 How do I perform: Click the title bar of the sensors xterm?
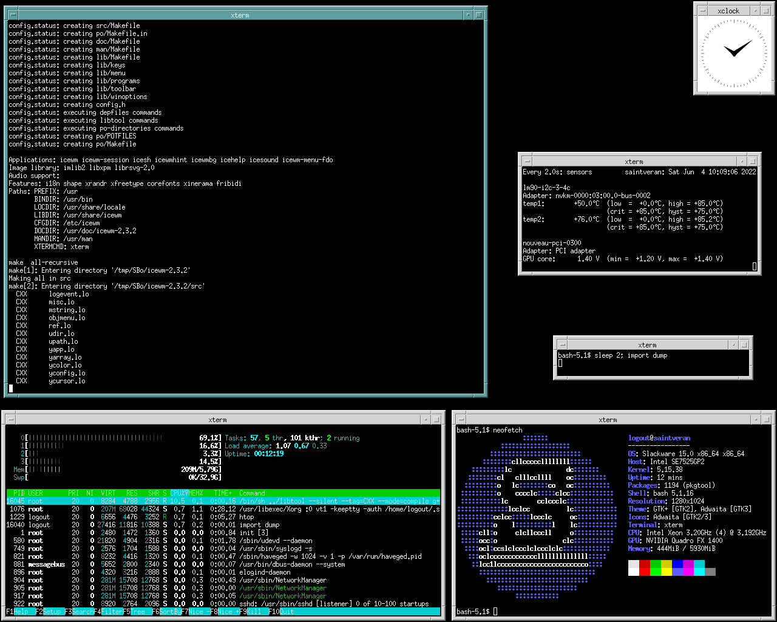tap(634, 161)
